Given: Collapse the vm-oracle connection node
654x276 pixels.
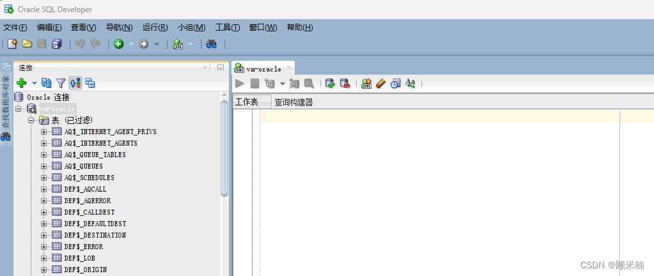Looking at the screenshot, I should pyautogui.click(x=19, y=109).
